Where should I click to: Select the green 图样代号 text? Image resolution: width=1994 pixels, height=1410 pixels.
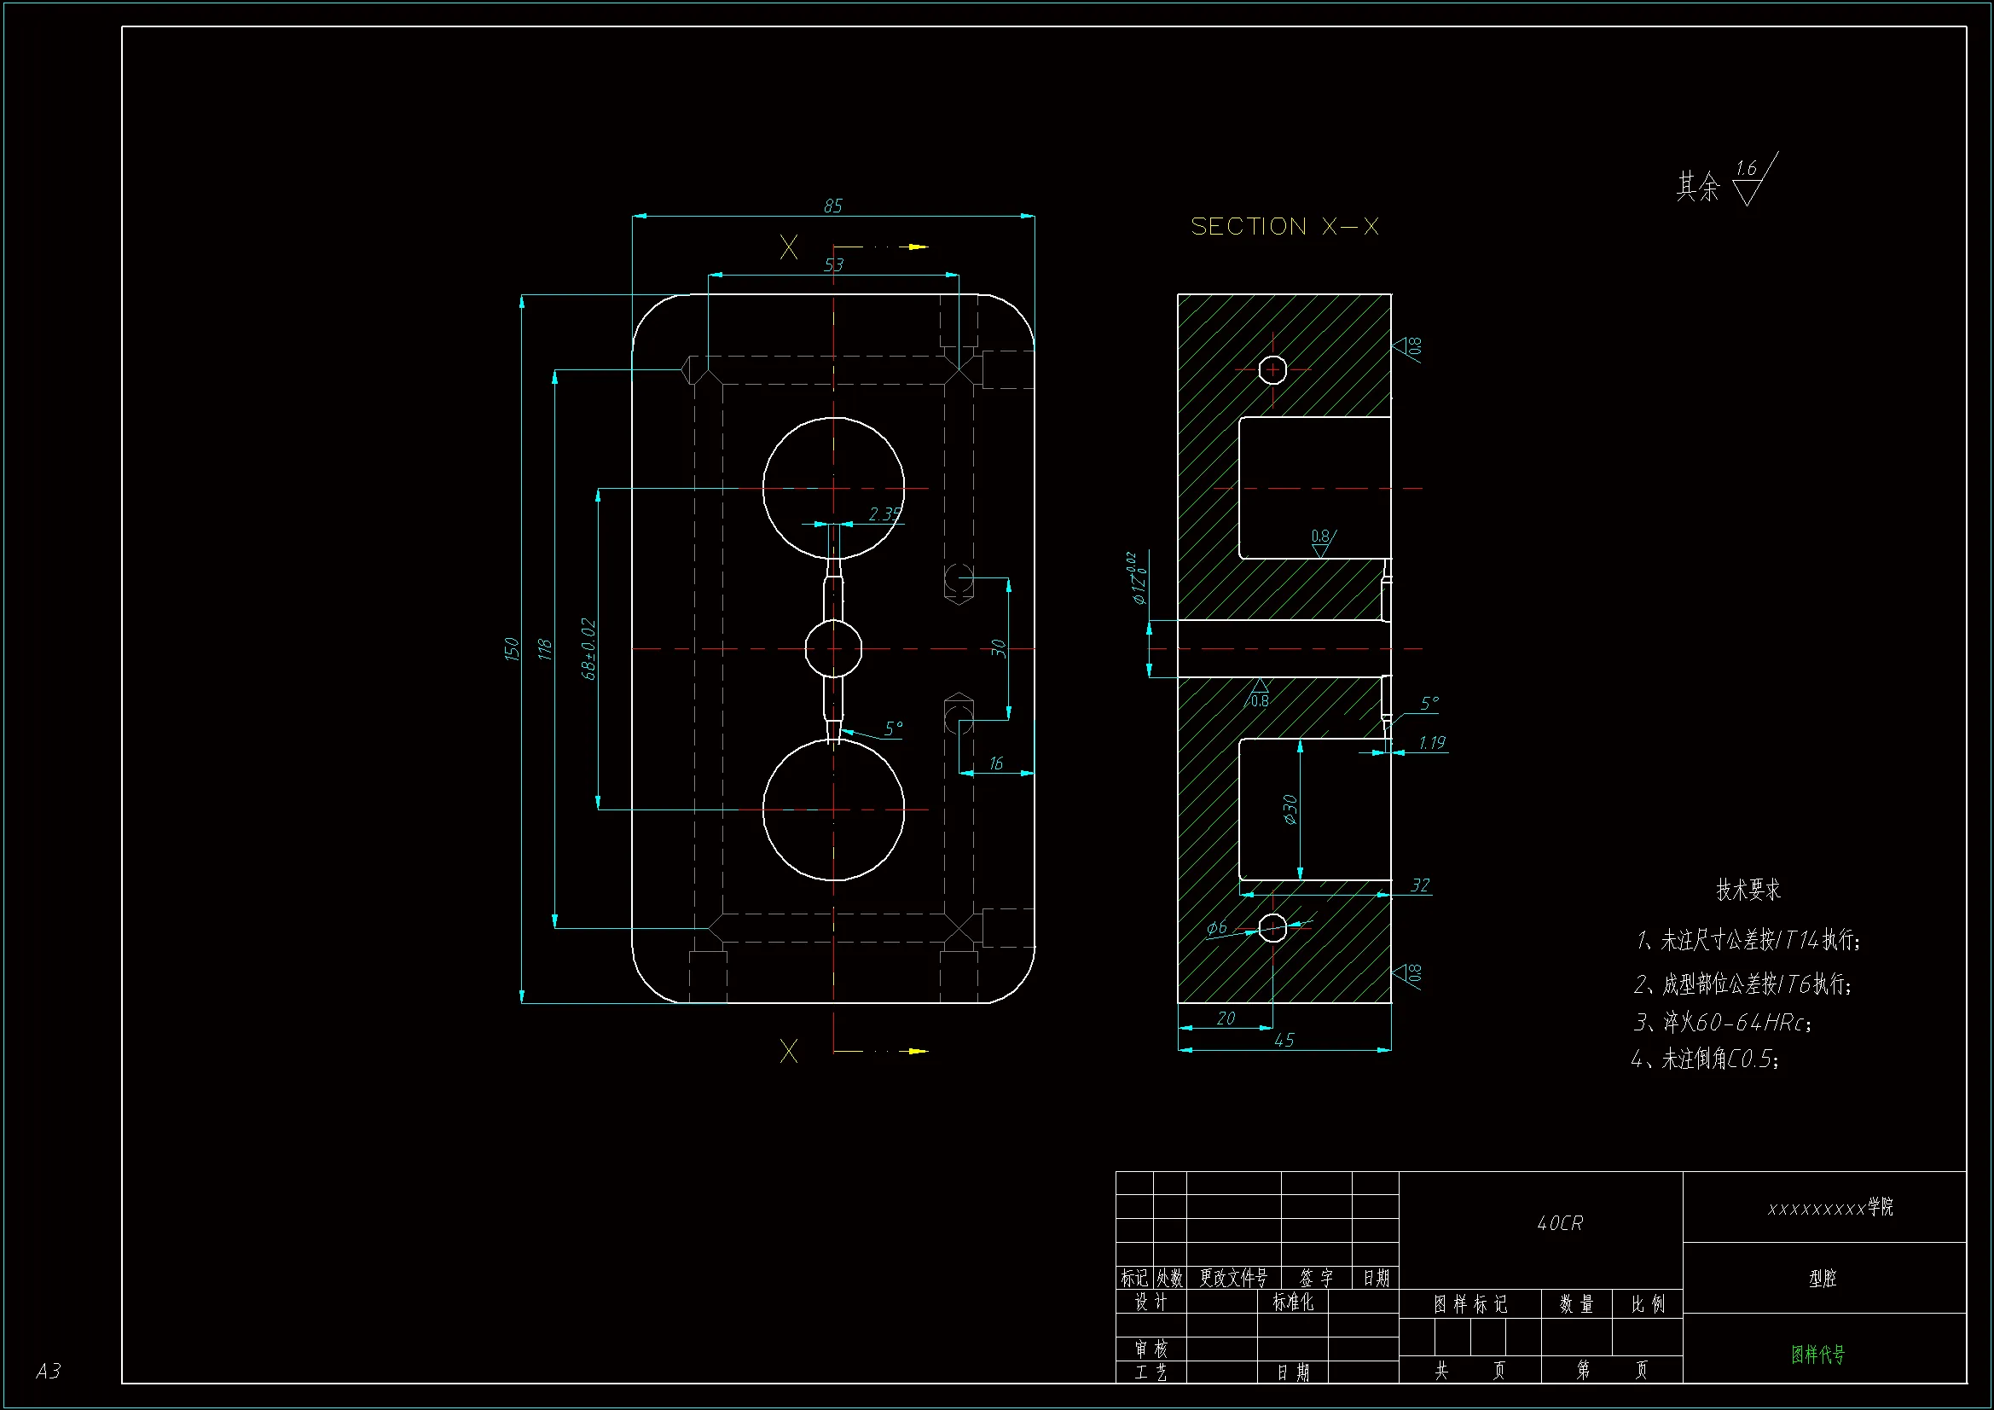[1817, 1354]
